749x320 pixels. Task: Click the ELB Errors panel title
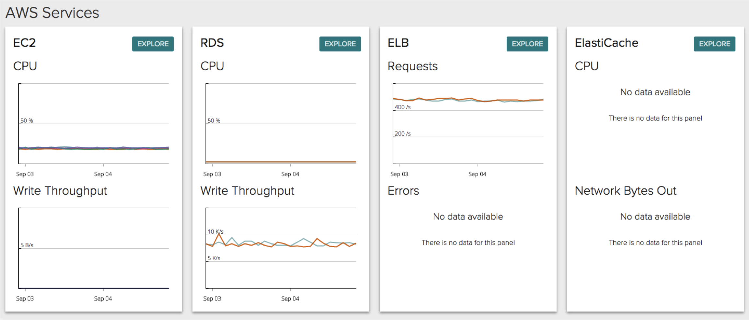click(x=403, y=191)
